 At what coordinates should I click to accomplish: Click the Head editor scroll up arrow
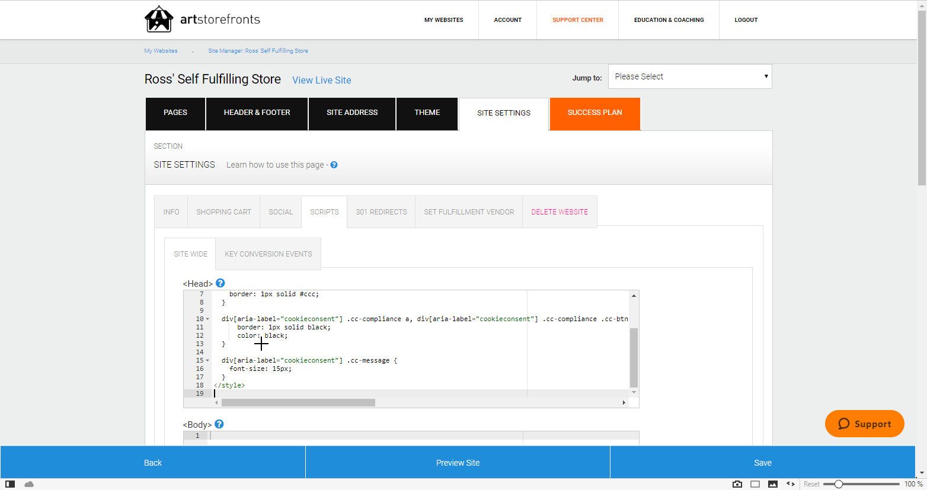pos(634,295)
